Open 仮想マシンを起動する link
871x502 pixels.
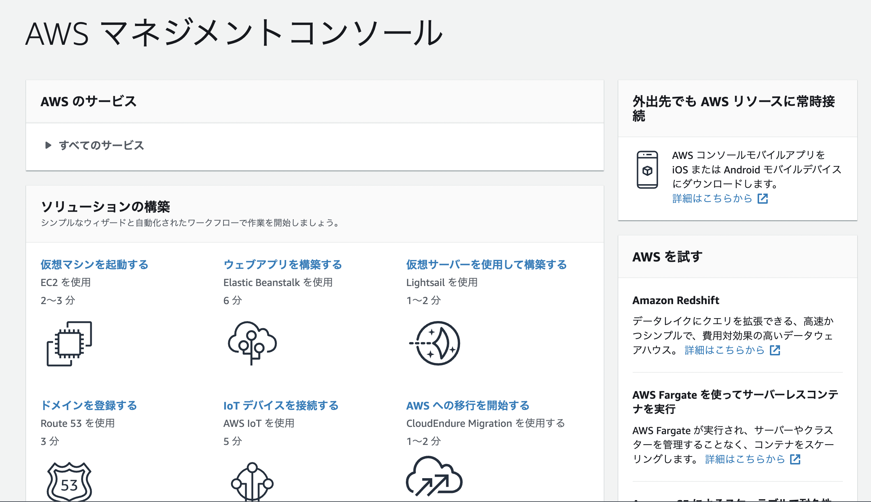point(95,264)
